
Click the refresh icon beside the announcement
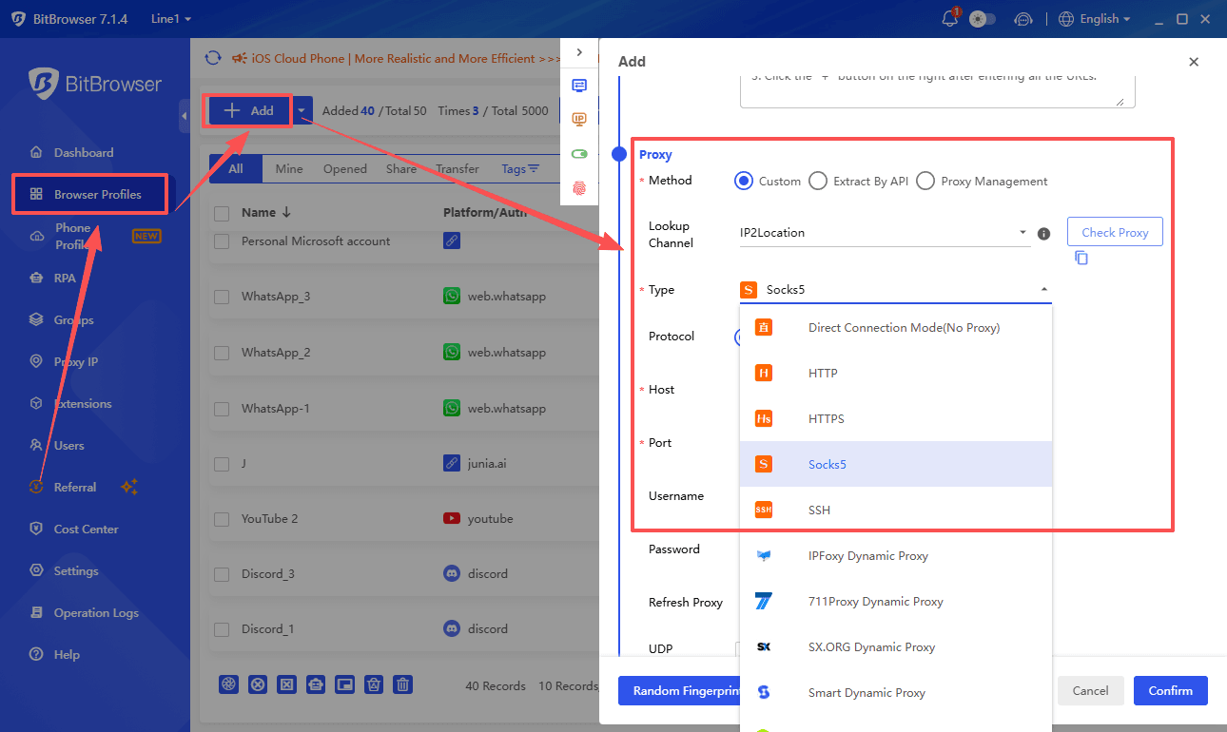pos(213,58)
